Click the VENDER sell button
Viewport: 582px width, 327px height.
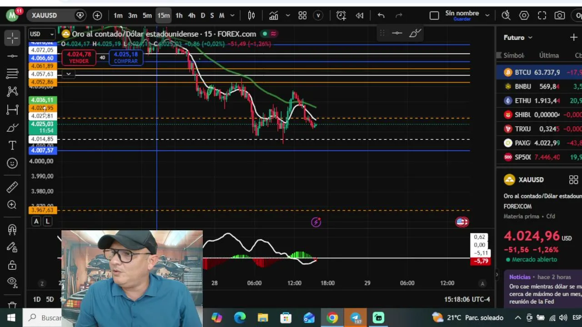point(79,57)
